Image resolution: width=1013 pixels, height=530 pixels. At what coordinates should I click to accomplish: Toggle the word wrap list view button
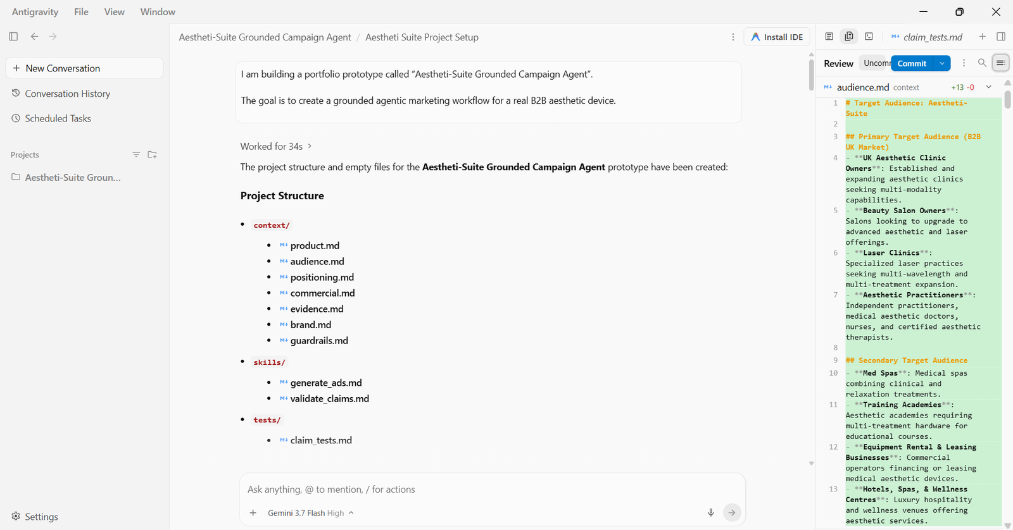[x=1001, y=63]
